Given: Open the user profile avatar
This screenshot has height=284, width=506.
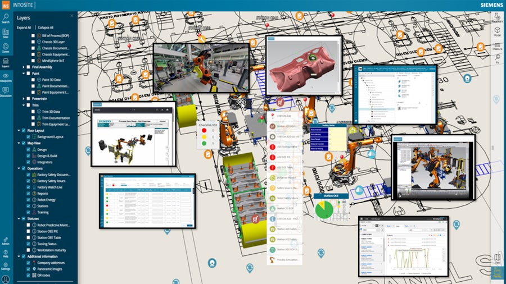Looking at the screenshot, I should click(x=6, y=279).
